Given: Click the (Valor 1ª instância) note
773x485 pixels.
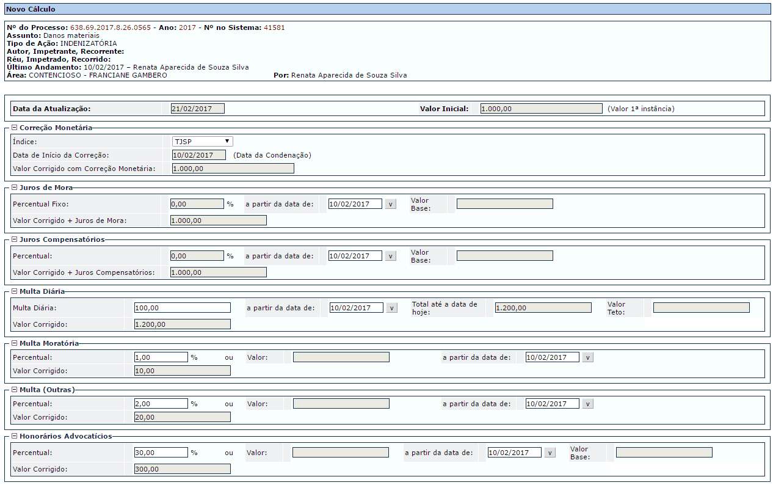Looking at the screenshot, I should (641, 109).
